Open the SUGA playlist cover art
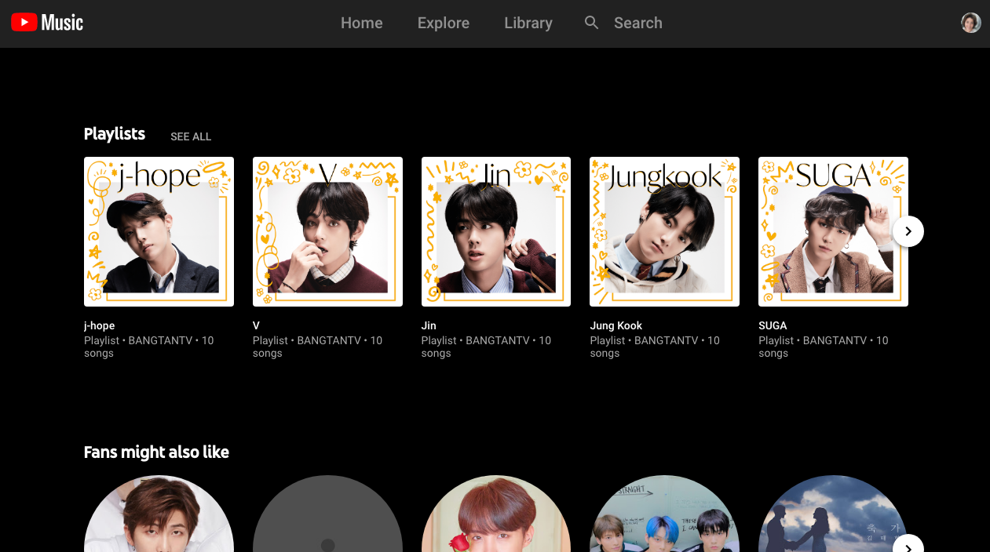Screen dimensions: 990x552 (x=832, y=231)
